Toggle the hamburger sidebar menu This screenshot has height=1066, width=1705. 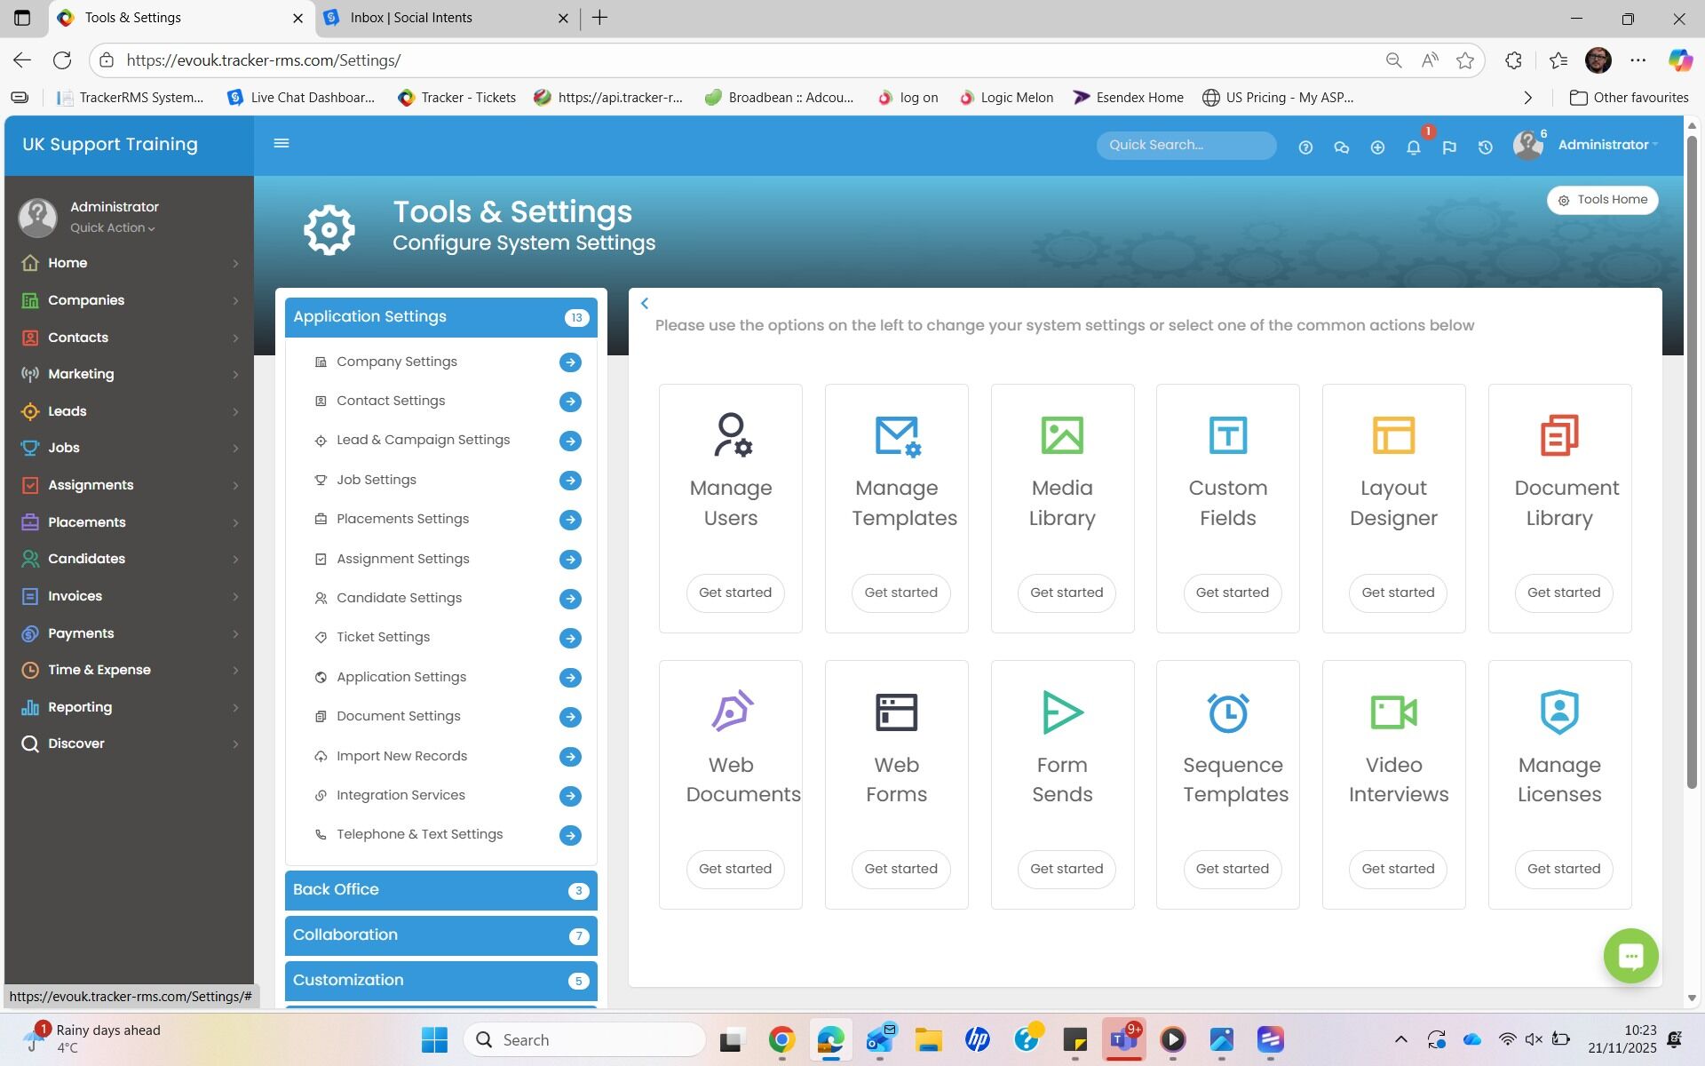point(282,144)
